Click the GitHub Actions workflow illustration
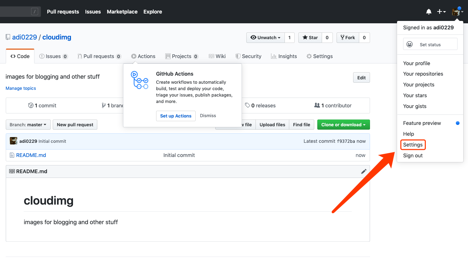Screen dimensions: 468x264 click(x=139, y=80)
